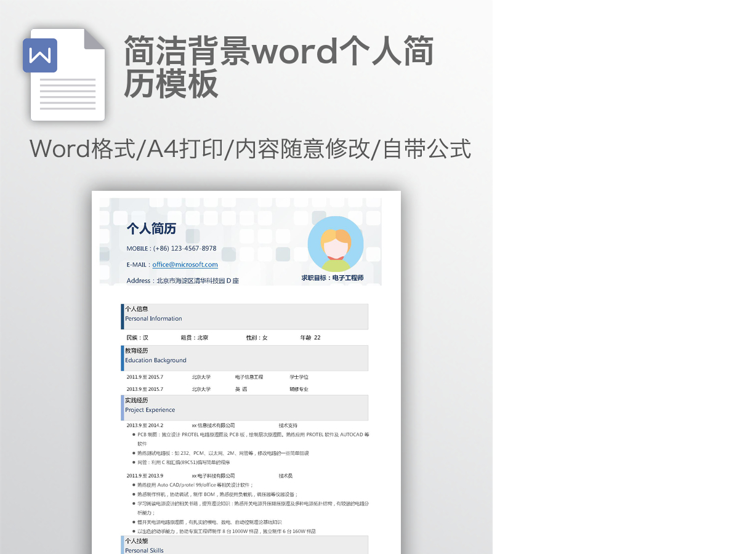Screen dimensions: 739x554
Task: Click the Education Background section header
Action: click(x=245, y=358)
